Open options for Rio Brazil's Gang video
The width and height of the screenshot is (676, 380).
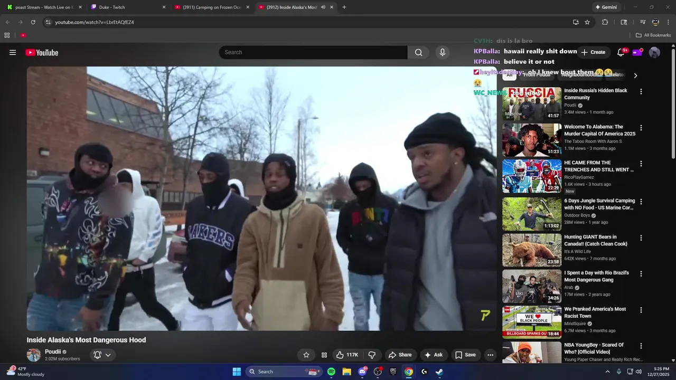641,273
